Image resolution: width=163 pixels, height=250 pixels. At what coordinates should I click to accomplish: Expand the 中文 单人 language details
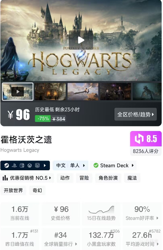71,166
